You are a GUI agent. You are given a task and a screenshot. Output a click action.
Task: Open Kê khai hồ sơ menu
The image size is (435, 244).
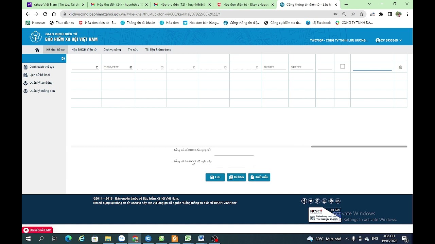point(55,50)
